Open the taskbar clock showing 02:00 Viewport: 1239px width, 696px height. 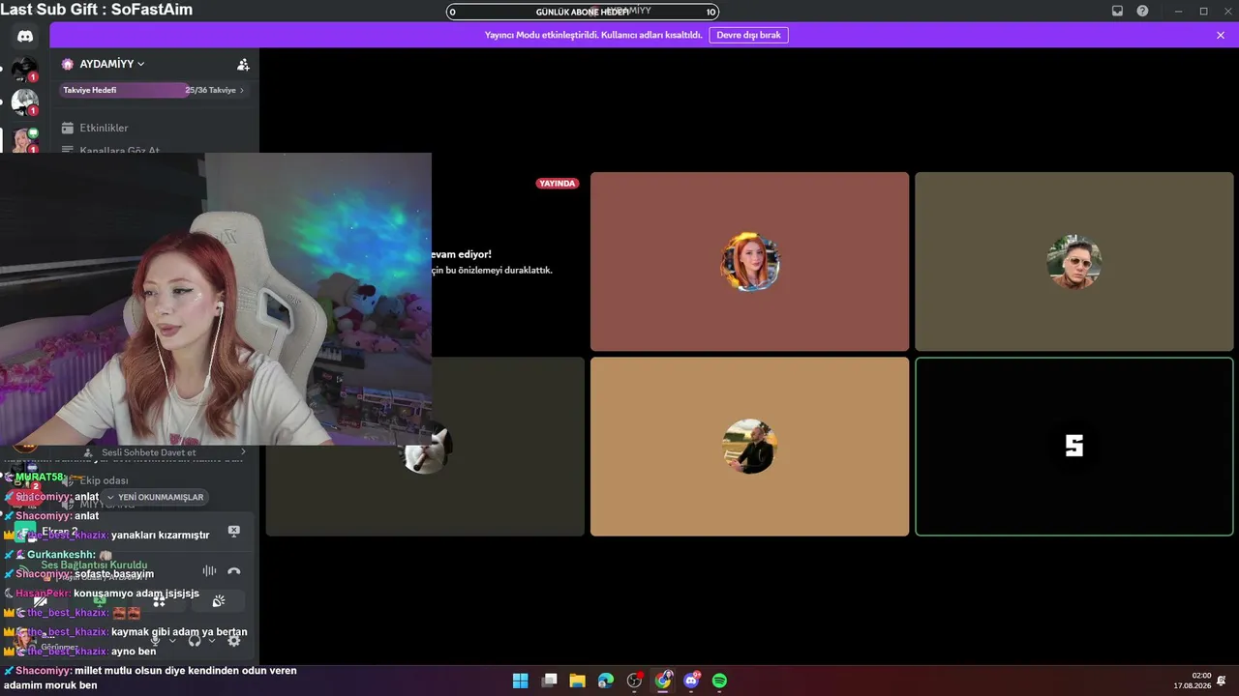[1193, 681]
